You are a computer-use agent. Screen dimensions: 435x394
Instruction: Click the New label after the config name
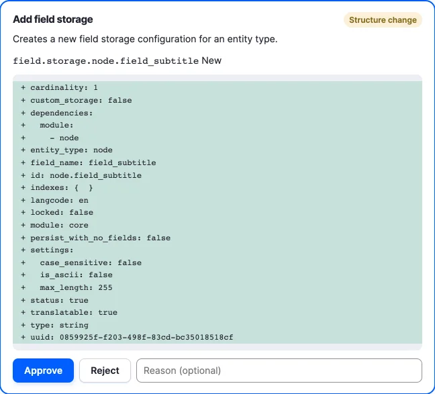coord(211,60)
